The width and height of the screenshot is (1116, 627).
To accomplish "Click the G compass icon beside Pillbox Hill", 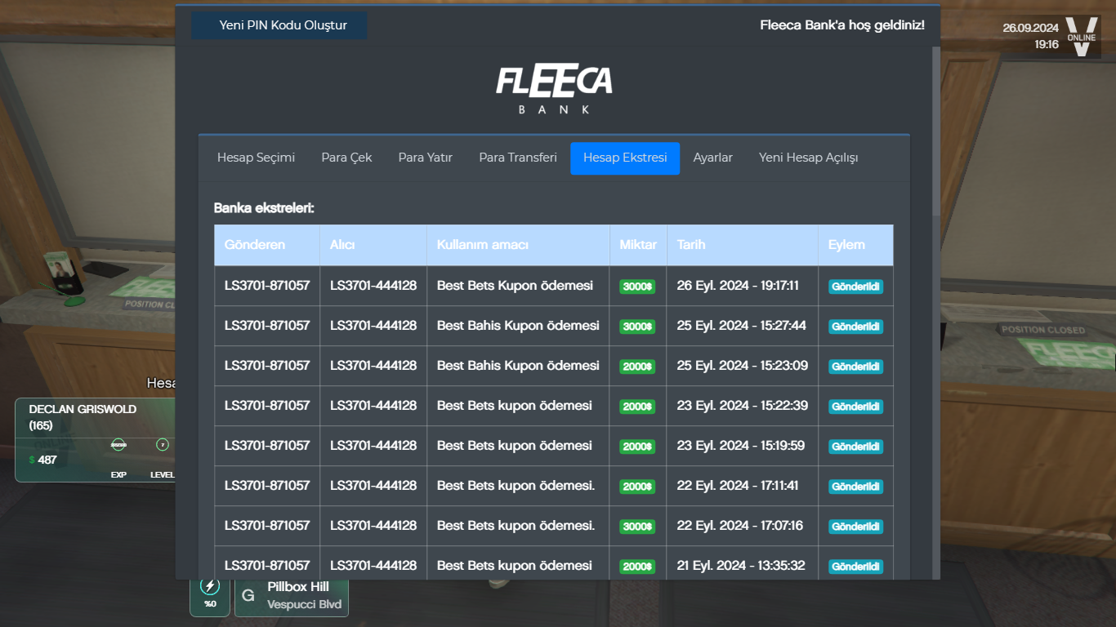I will pos(248,597).
